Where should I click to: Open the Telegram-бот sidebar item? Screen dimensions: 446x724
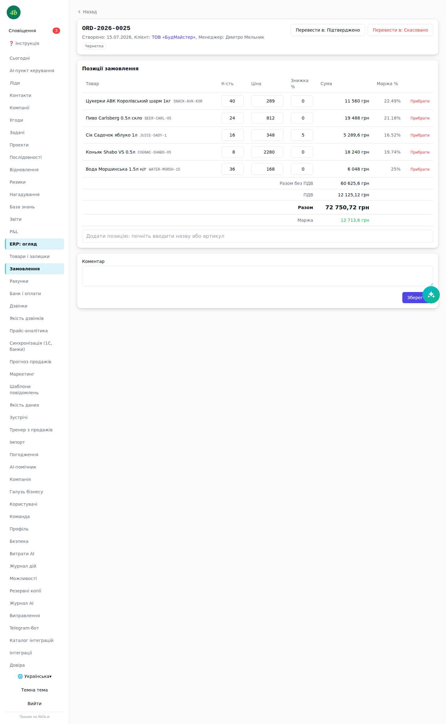coord(34,628)
